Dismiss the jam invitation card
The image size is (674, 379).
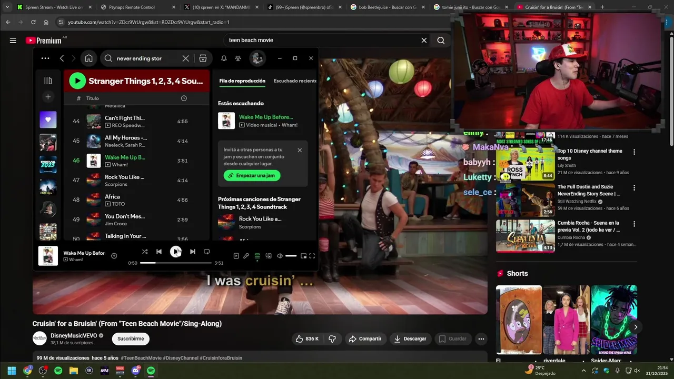click(300, 150)
